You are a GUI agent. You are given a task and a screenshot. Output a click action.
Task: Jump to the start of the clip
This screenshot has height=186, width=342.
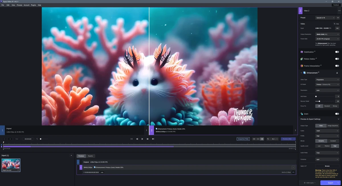[131, 139]
